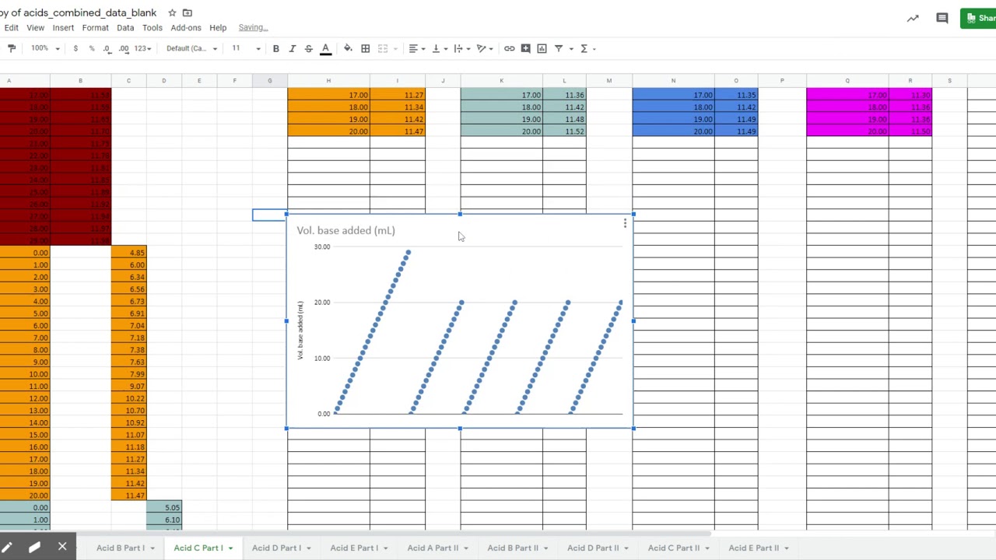996x560 pixels.
Task: Open the activity trend icon near Share
Action: point(913,18)
